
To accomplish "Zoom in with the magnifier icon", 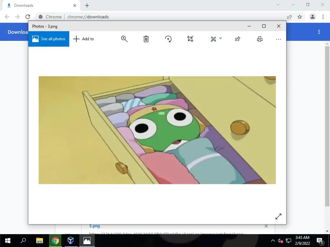I will pos(124,39).
